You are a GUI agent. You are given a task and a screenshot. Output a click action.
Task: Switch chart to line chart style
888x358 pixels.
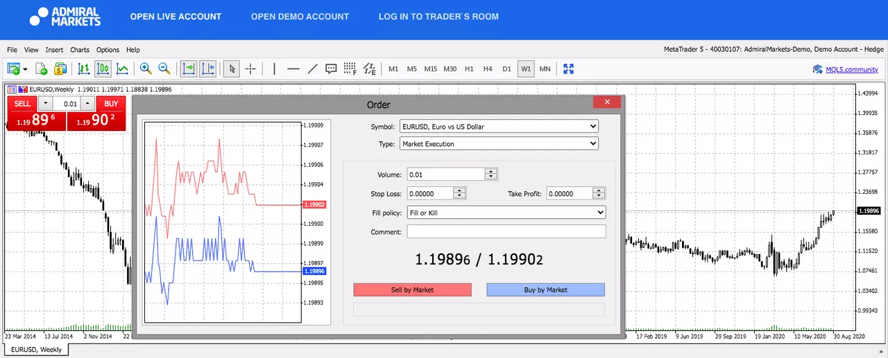(122, 69)
